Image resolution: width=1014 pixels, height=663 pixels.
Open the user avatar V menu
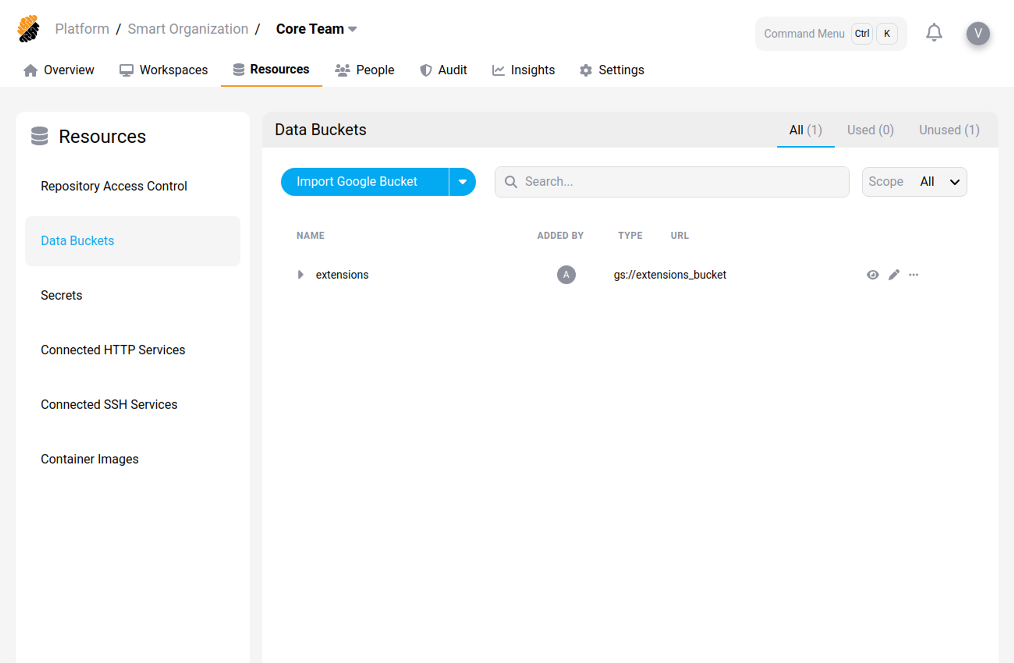click(x=977, y=33)
